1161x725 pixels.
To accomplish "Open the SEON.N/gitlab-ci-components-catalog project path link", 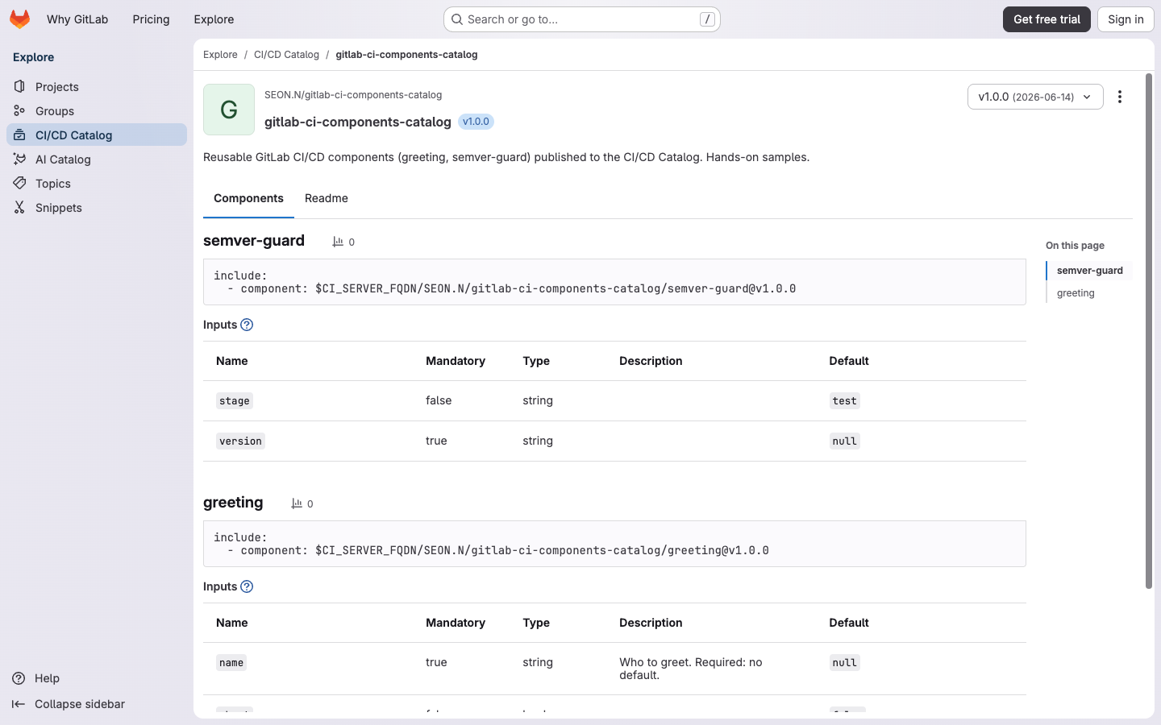I will [x=353, y=95].
